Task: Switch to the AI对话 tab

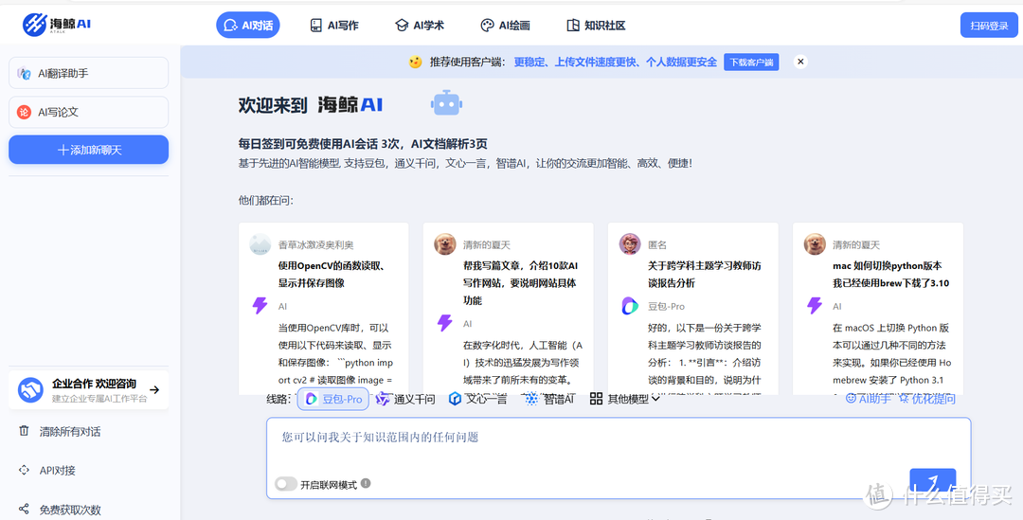Action: [x=248, y=26]
